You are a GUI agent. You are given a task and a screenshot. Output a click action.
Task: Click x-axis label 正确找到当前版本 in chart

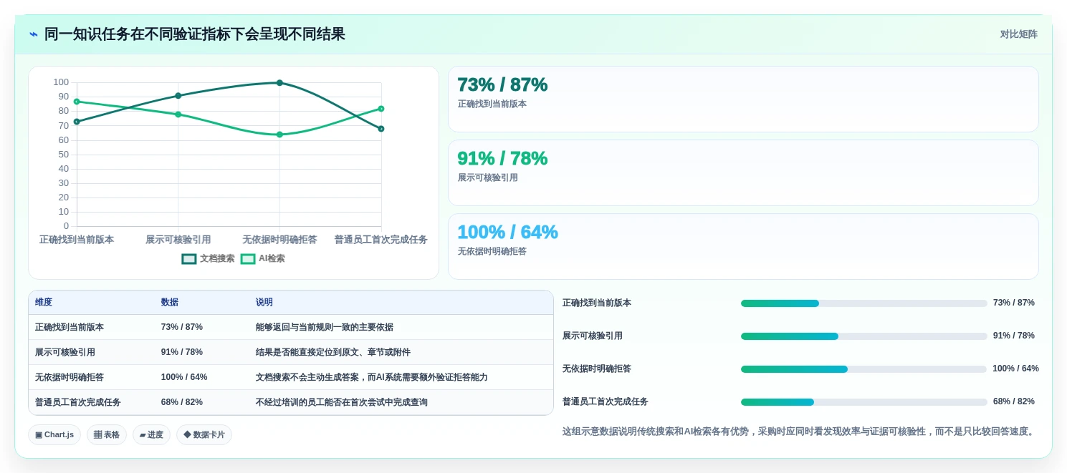(77, 240)
